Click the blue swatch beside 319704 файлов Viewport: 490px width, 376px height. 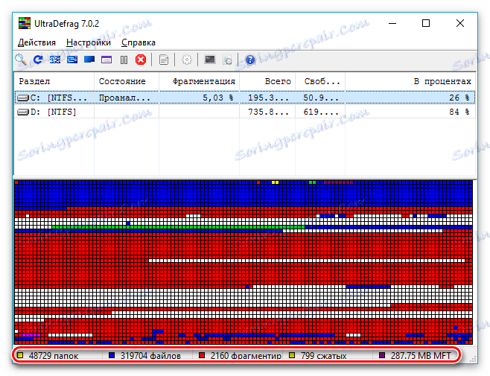tap(112, 355)
